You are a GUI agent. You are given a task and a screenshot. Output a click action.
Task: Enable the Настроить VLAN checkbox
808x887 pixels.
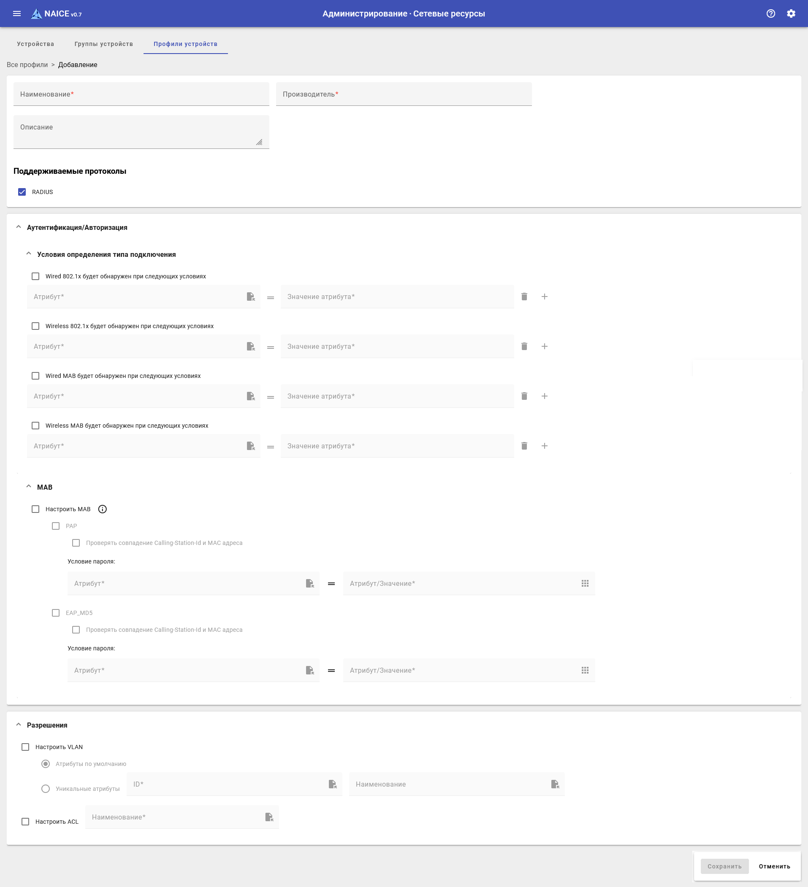[25, 747]
